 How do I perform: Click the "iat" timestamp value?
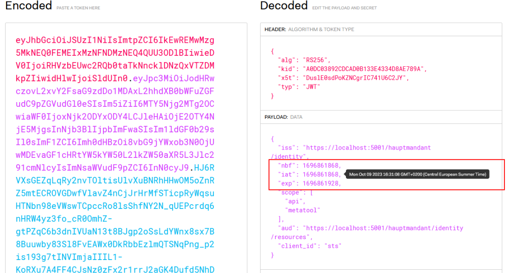(321, 175)
